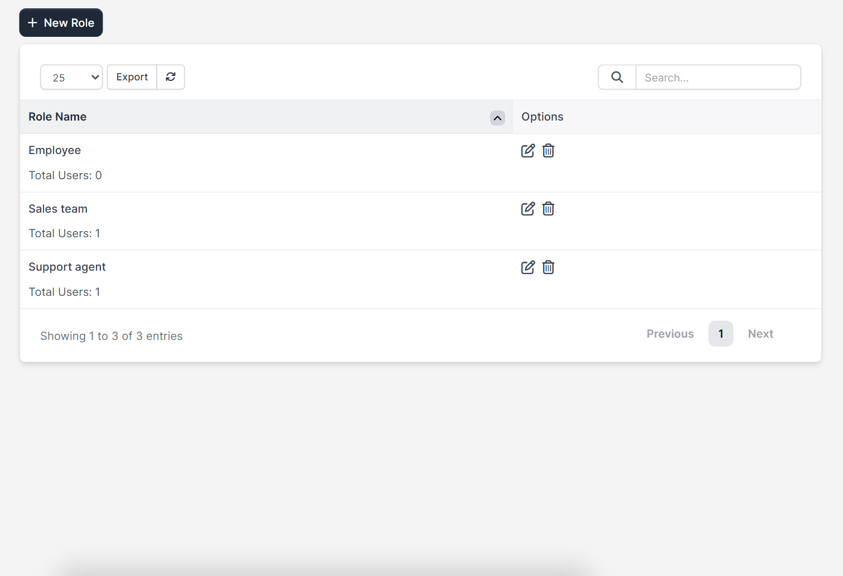
Task: Reload the roles table
Action: coord(171,77)
